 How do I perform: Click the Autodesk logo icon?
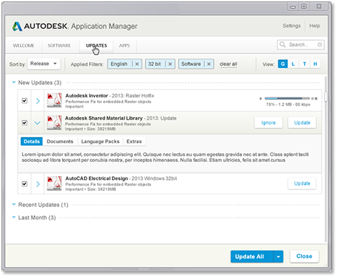click(17, 26)
